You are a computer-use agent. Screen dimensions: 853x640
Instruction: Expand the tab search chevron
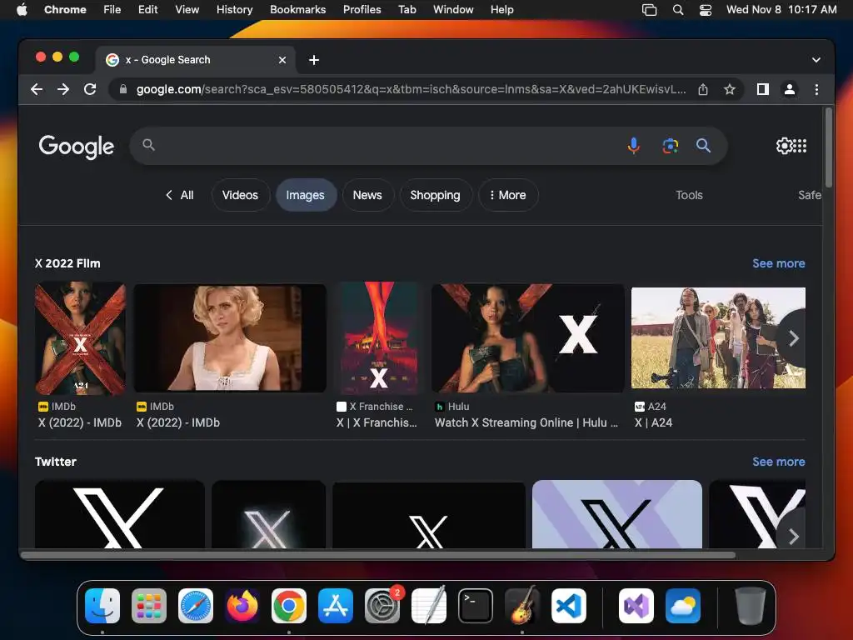click(816, 60)
